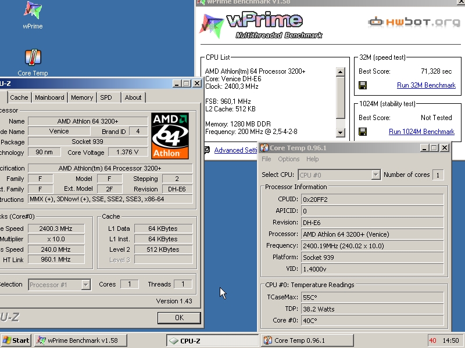
Task: Click the Revision value DH-E6 in CPU-Z
Action: click(x=177, y=189)
